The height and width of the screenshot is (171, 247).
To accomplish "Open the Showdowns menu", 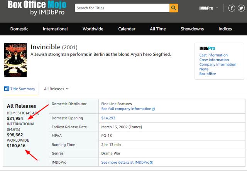I will pos(192,29).
